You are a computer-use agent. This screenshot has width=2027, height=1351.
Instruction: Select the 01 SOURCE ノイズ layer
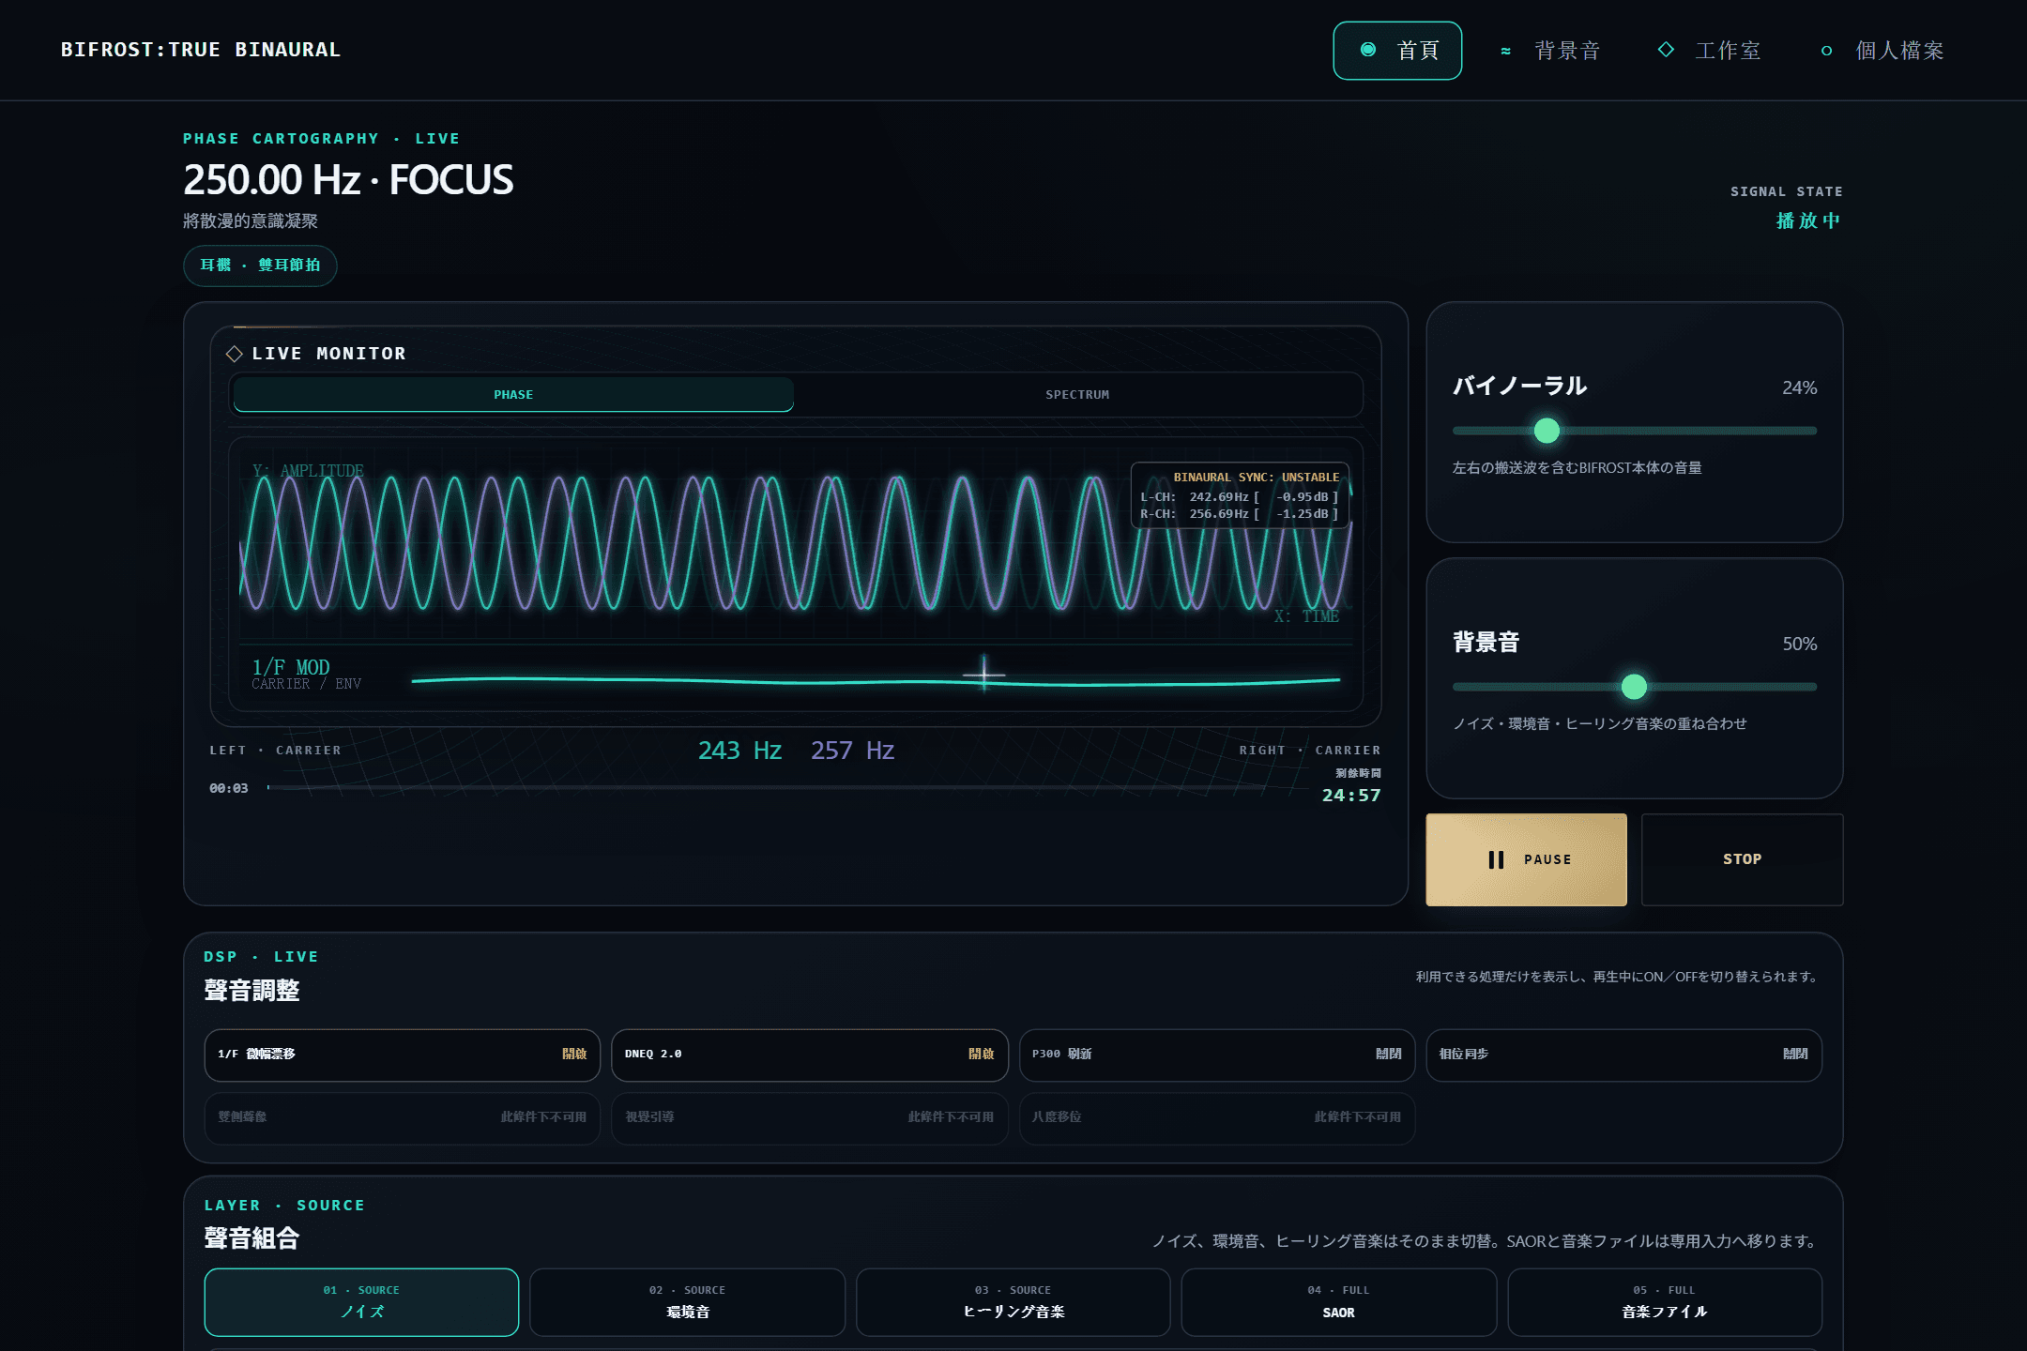pyautogui.click(x=361, y=1302)
